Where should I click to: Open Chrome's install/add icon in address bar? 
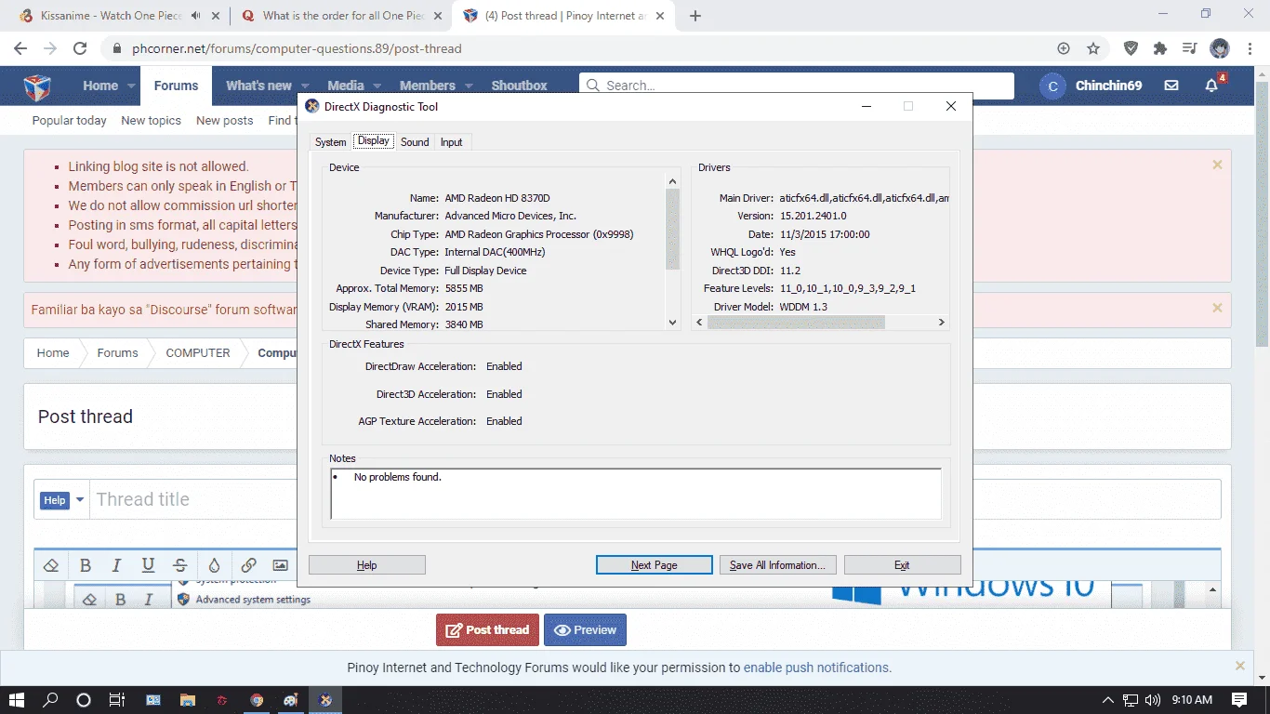[1064, 48]
